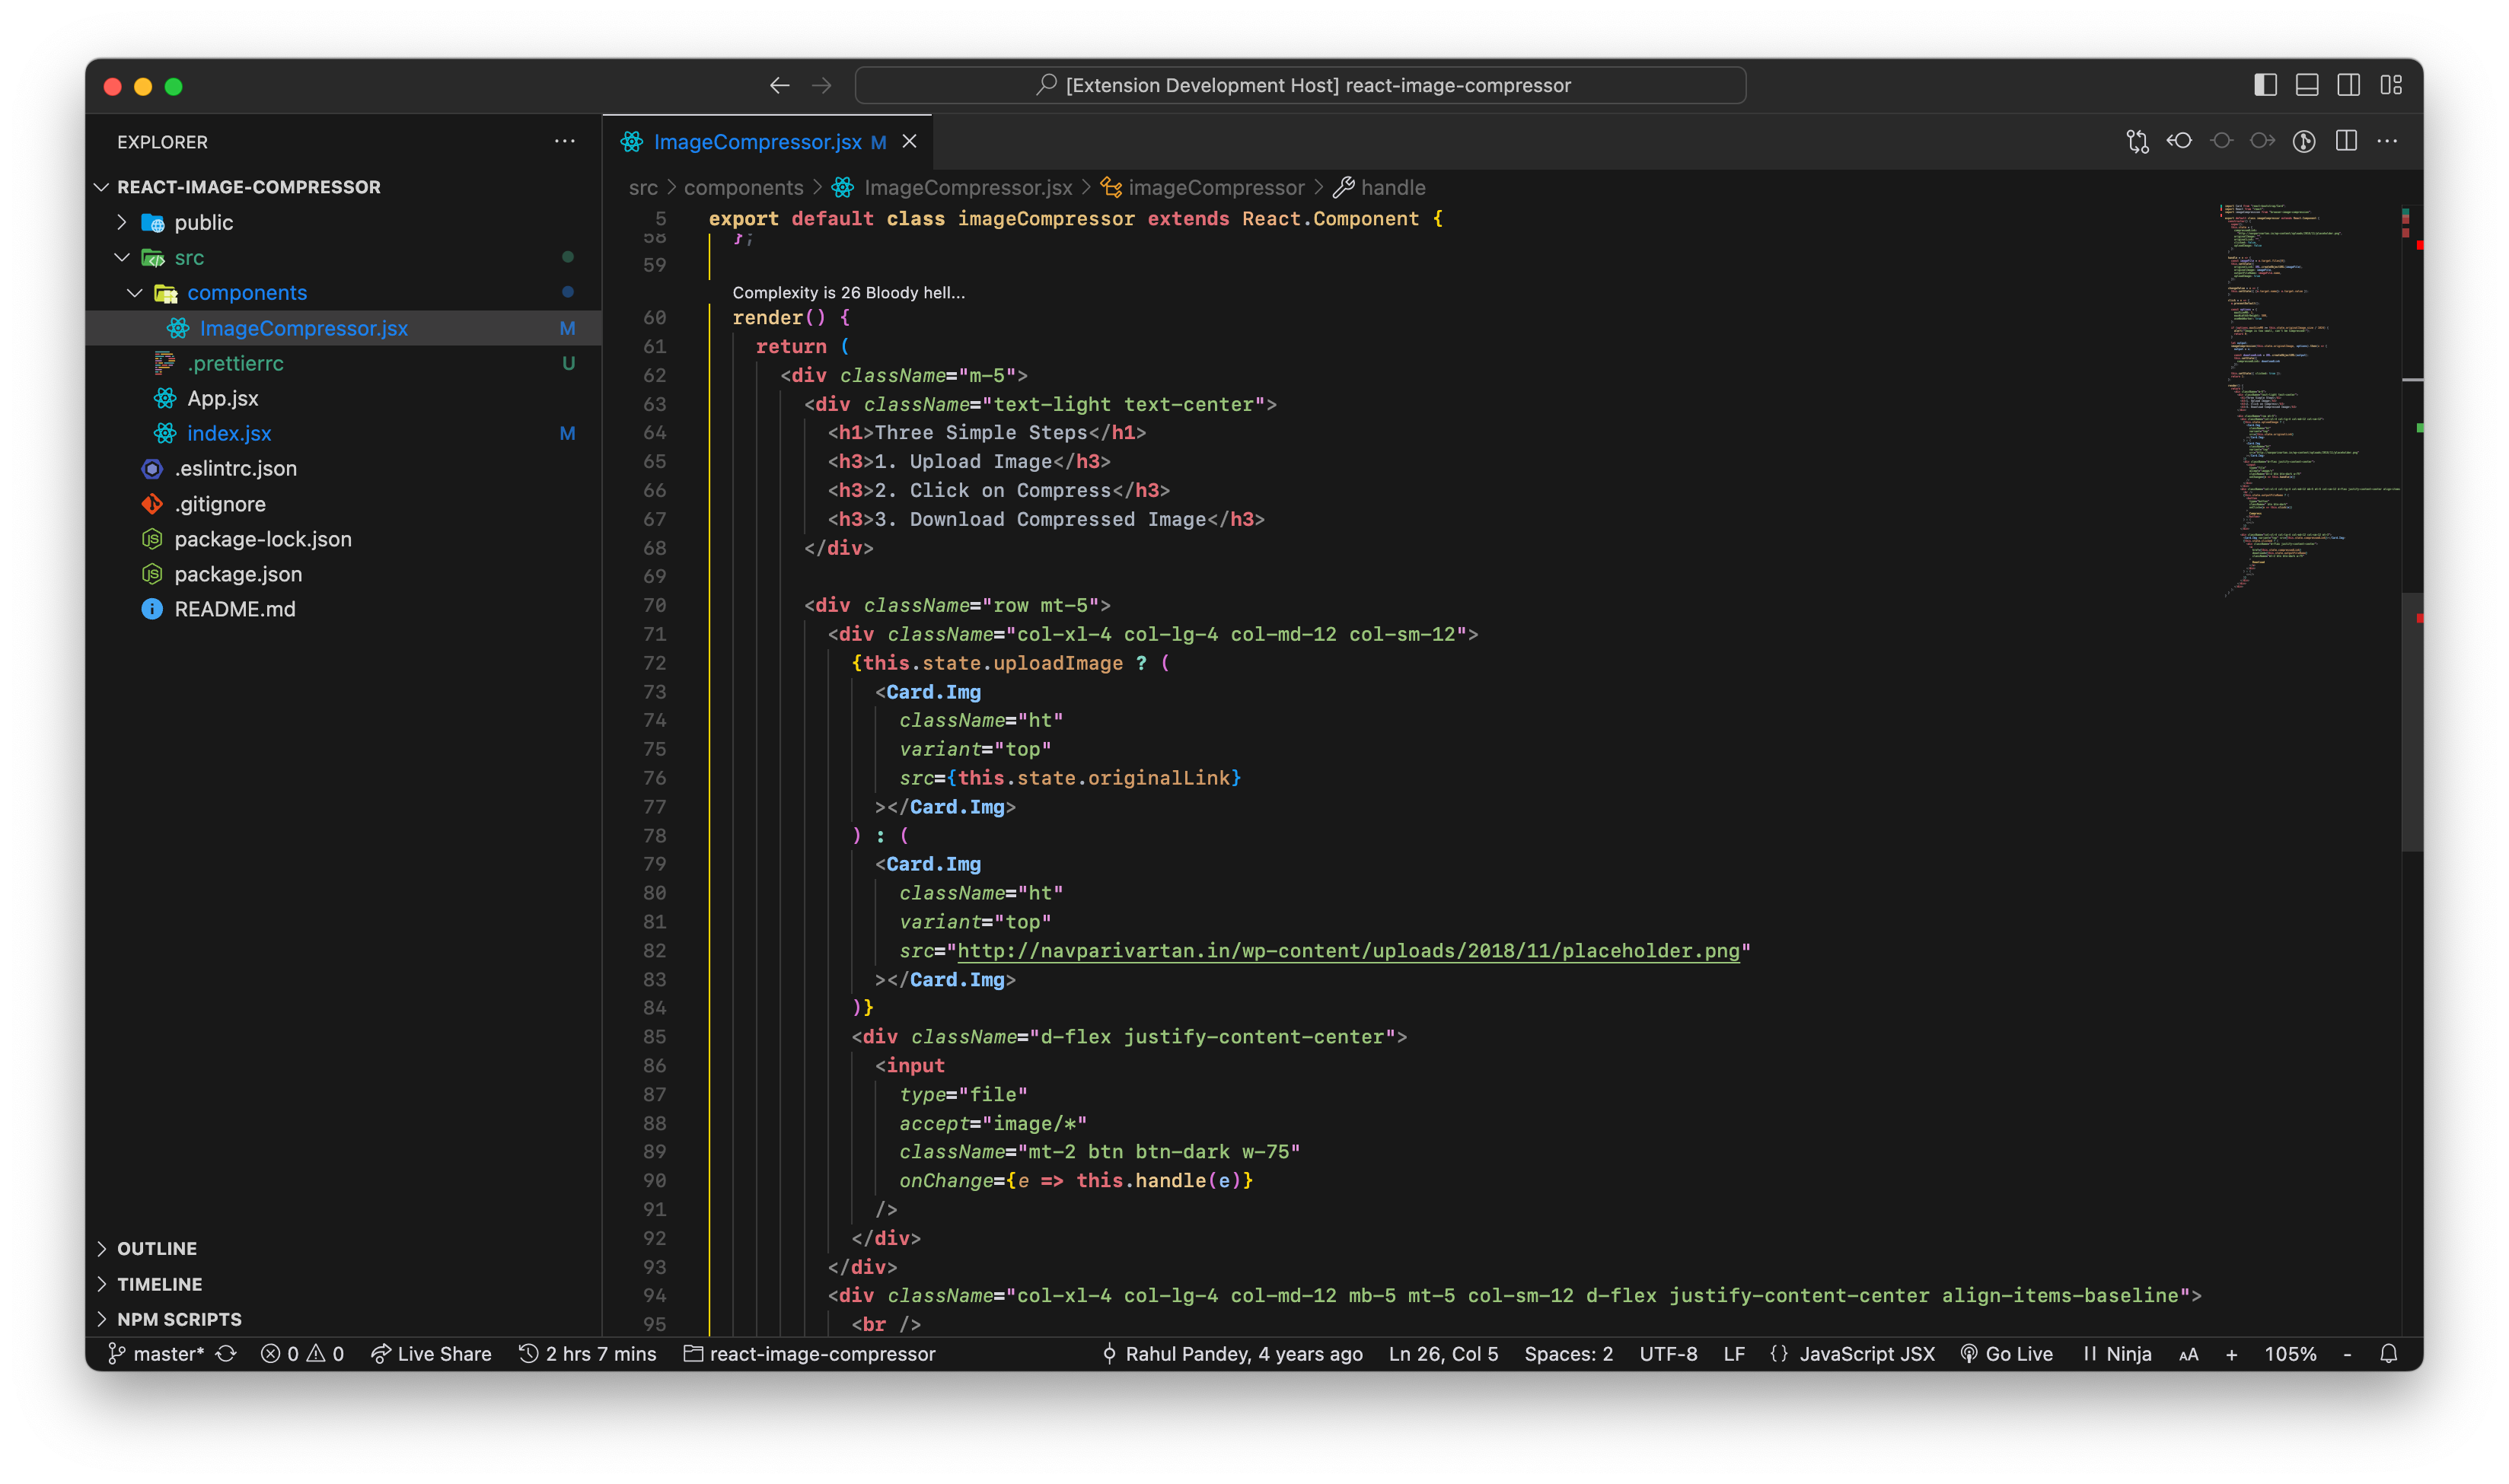Go back with the left arrow

click(779, 86)
